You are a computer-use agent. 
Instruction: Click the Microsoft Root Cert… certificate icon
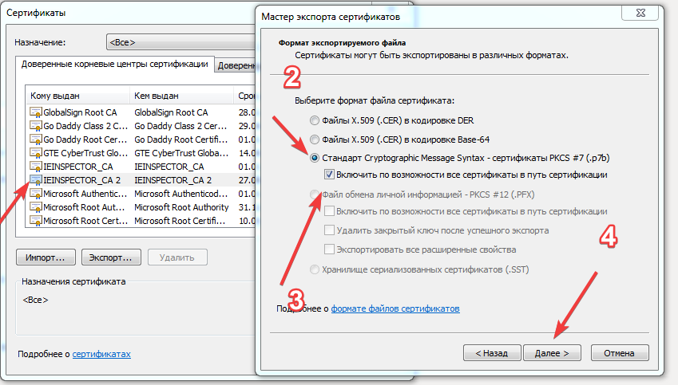tap(35, 221)
